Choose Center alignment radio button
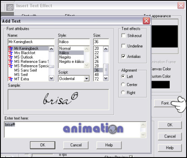Image resolution: width=187 pixels, height=158 pixels. [x=123, y=85]
